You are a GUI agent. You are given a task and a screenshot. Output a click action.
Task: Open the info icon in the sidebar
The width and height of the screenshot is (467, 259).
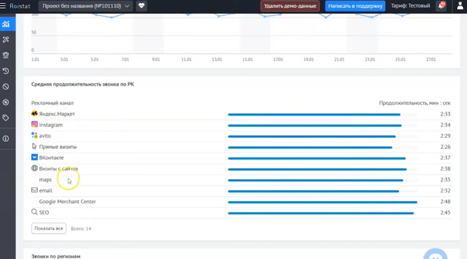click(x=6, y=139)
